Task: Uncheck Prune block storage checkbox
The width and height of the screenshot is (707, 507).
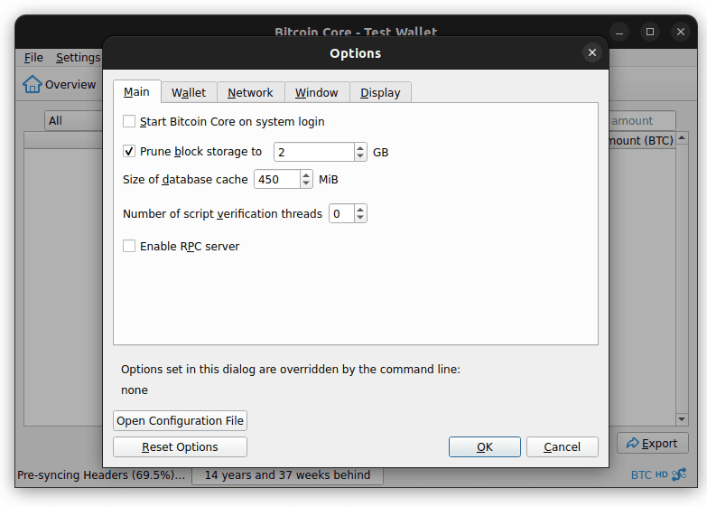Action: click(x=129, y=151)
